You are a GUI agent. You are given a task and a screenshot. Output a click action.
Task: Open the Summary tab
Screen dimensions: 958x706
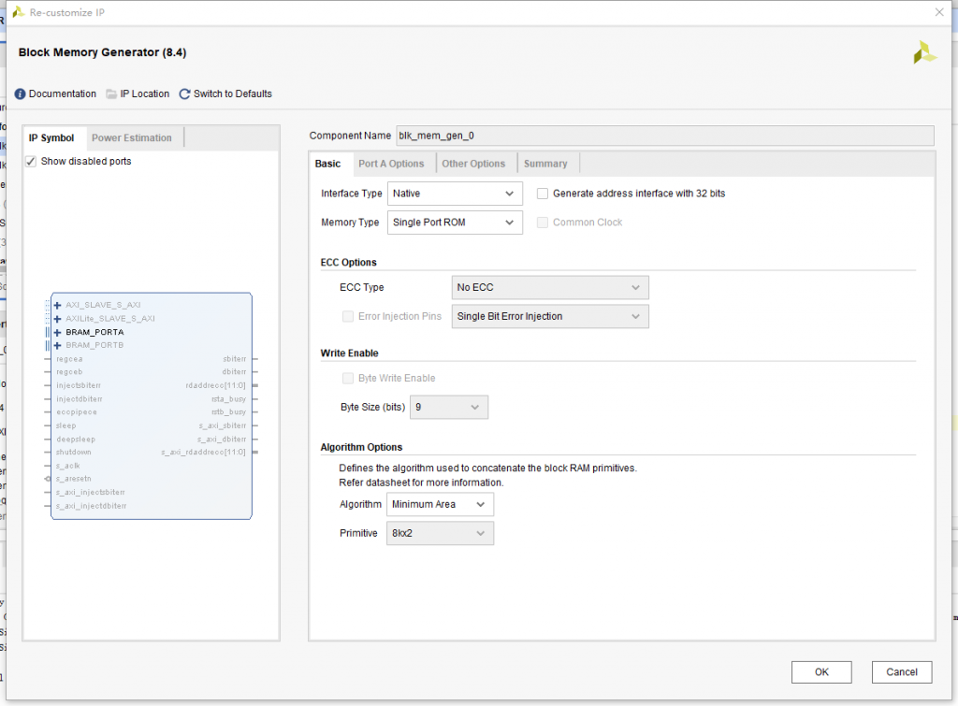(545, 164)
